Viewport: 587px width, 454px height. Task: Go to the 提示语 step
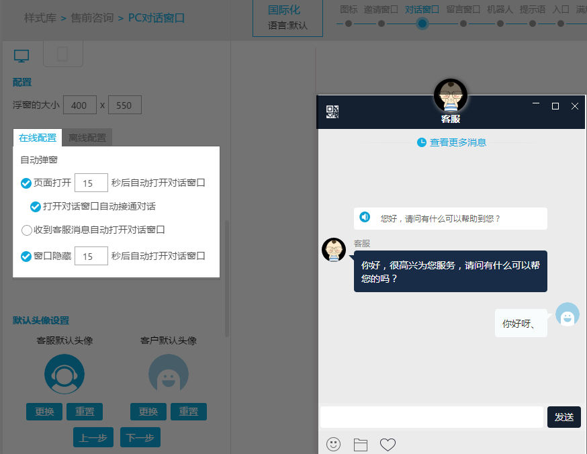(533, 9)
